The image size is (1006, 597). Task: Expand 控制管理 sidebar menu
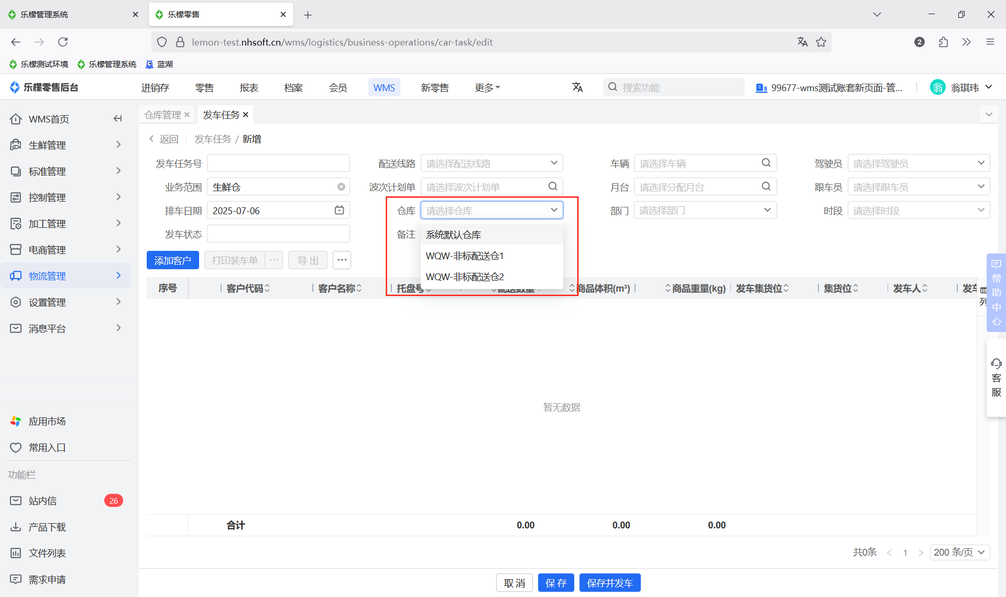66,197
